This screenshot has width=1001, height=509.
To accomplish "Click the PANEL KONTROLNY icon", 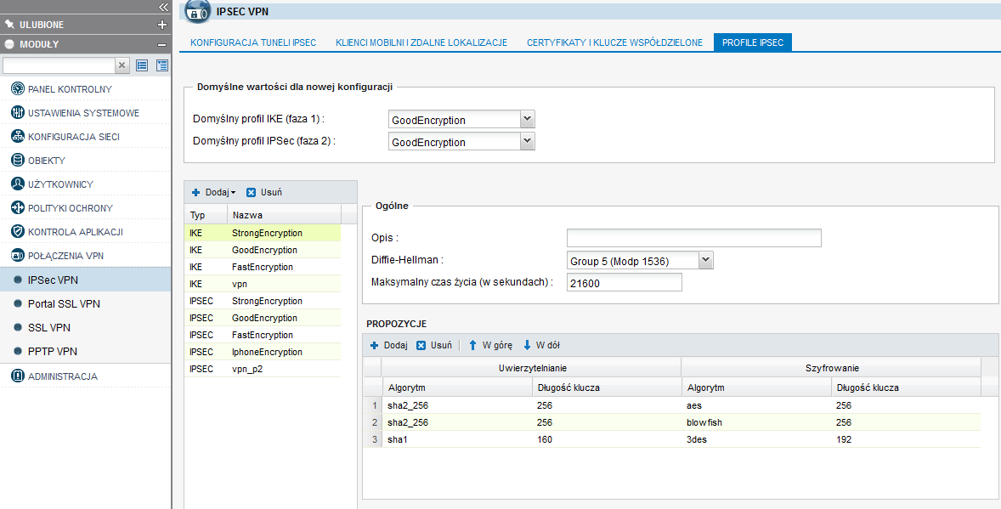I will [x=17, y=88].
